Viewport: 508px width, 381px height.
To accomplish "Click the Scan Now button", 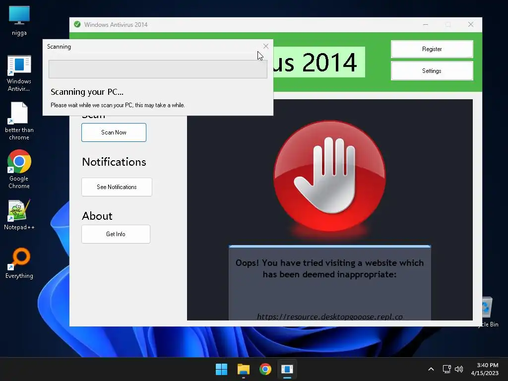I will tap(114, 132).
